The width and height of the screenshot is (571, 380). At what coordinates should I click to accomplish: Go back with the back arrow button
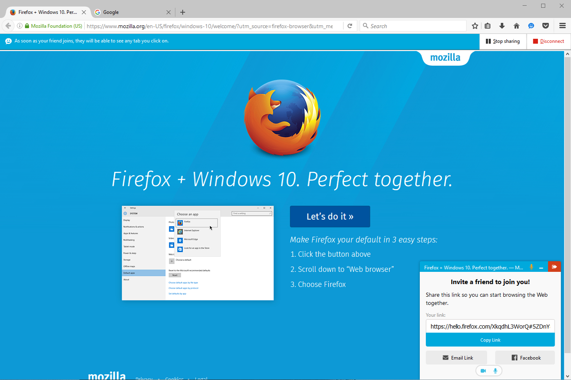[8, 26]
